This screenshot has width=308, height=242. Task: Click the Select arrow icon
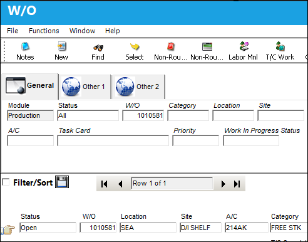click(x=135, y=47)
